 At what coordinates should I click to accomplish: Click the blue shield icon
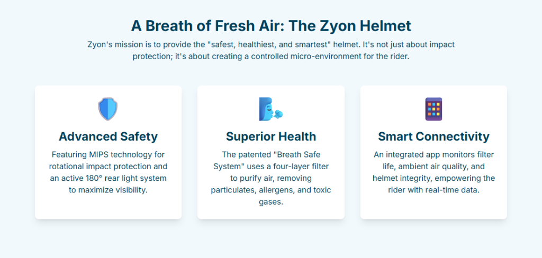108,109
